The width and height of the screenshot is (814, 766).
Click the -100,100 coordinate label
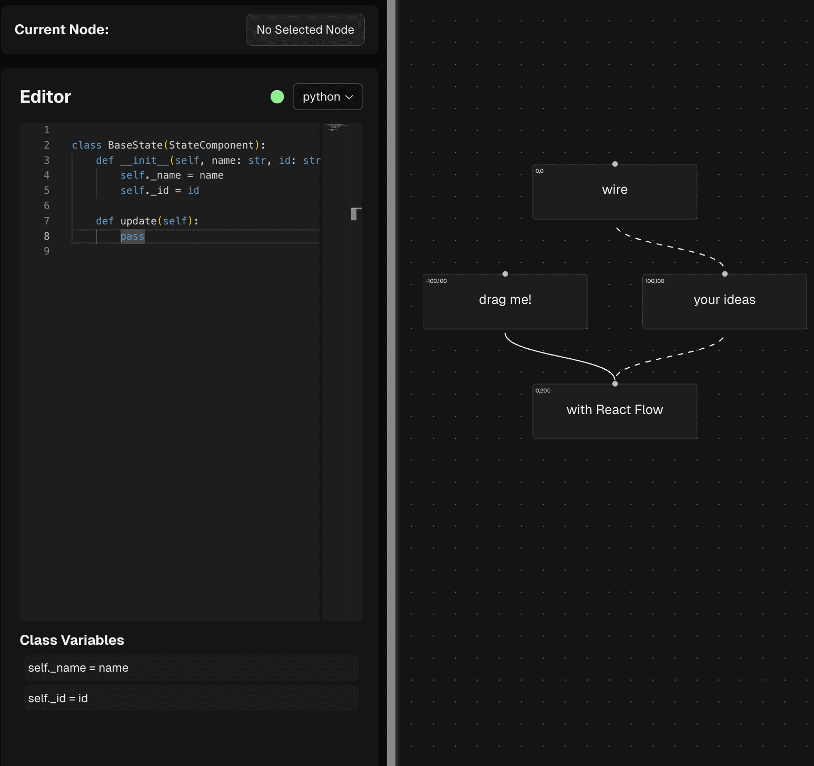pos(436,281)
